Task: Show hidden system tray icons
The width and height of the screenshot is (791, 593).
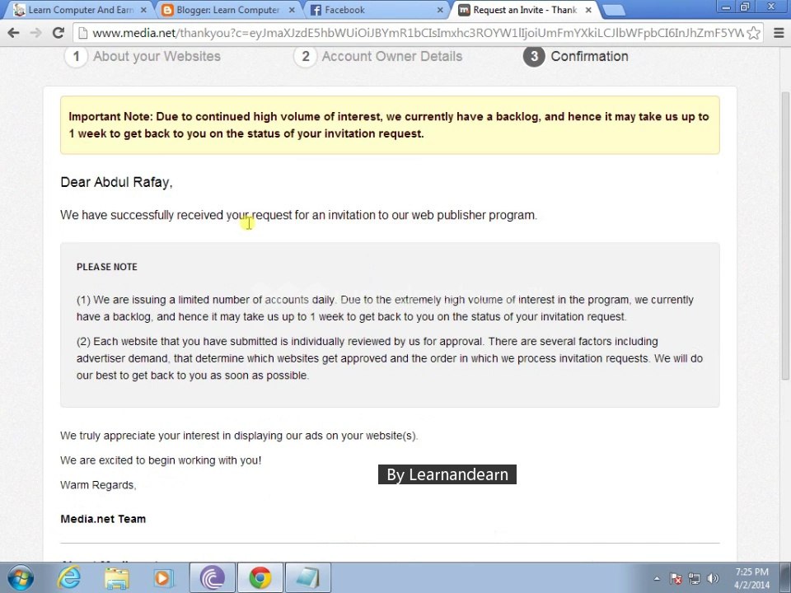Action: tap(657, 578)
